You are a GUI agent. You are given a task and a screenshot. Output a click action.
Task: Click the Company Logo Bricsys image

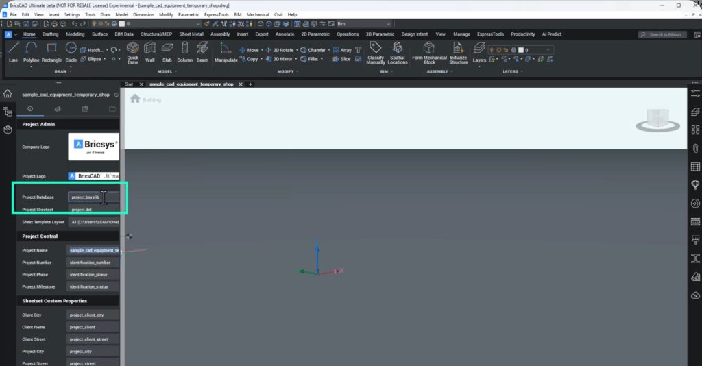point(93,147)
